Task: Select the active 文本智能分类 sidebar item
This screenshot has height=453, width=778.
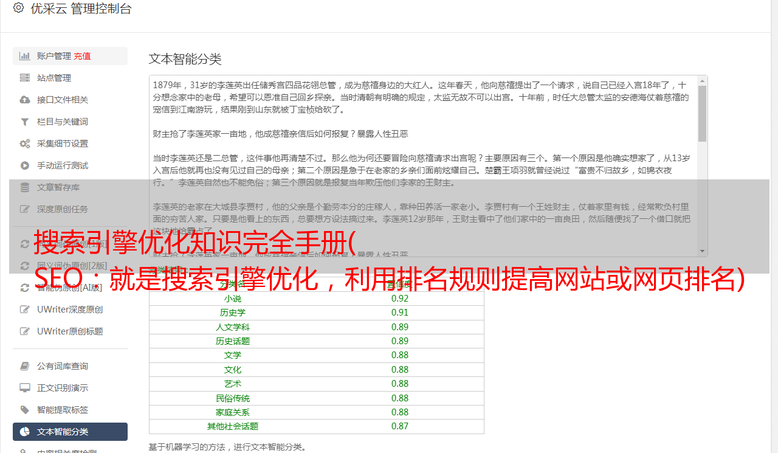Action: [70, 432]
